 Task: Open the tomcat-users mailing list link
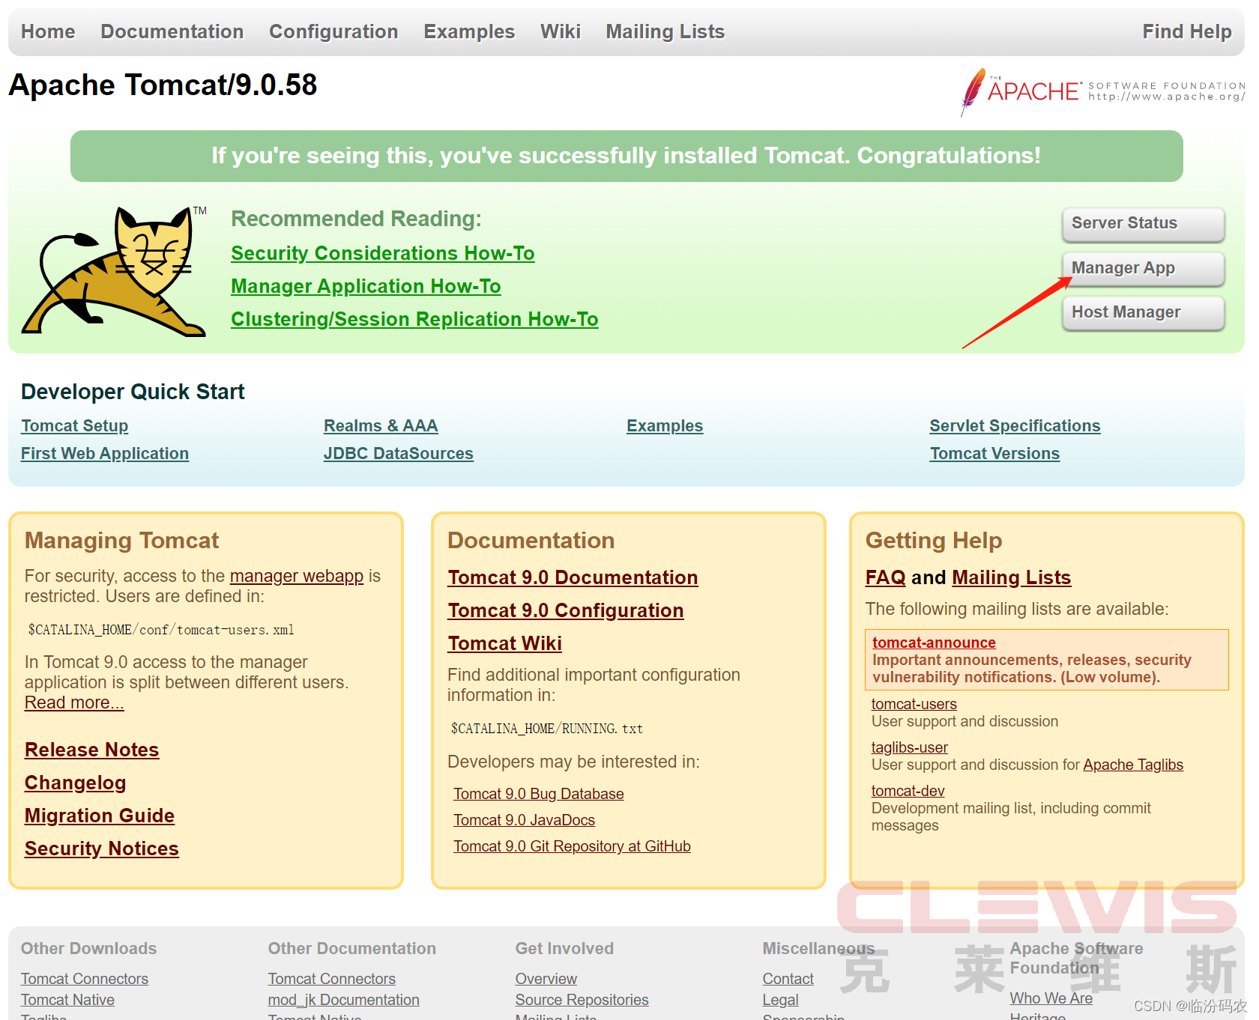point(914,704)
